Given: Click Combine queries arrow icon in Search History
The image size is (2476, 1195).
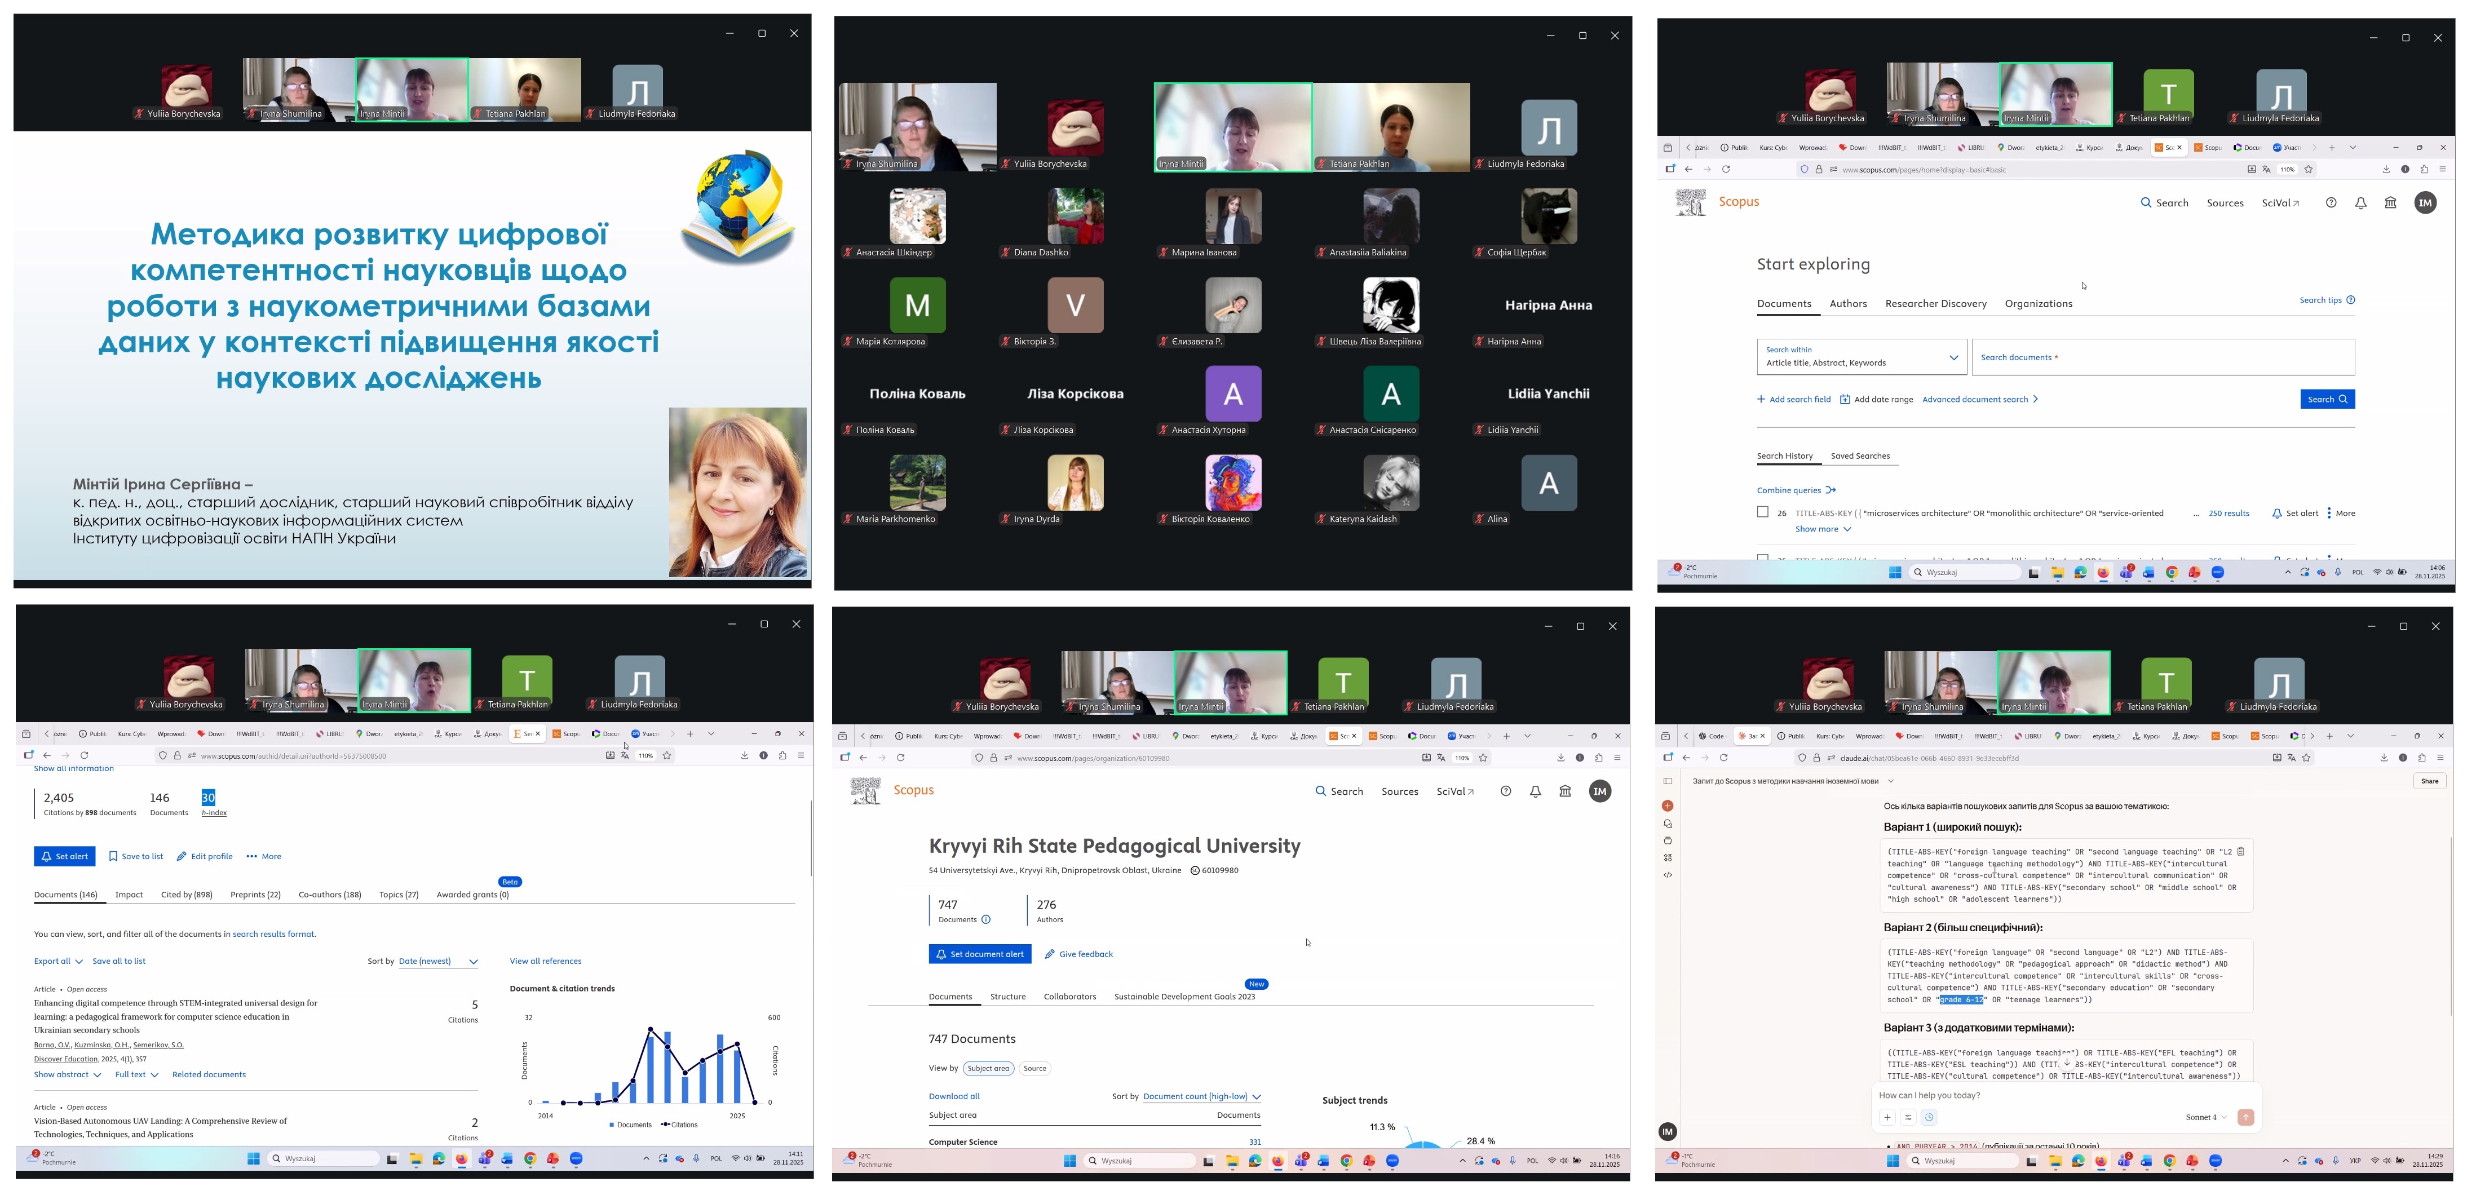Looking at the screenshot, I should coord(1830,490).
